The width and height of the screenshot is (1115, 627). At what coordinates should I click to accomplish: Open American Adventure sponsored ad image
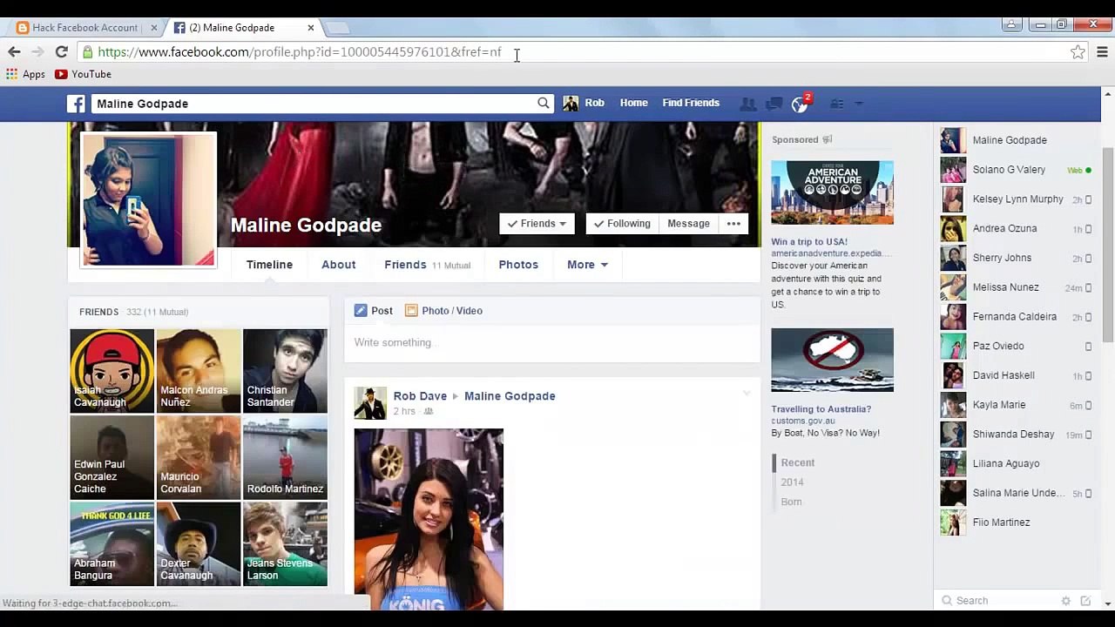tap(832, 192)
